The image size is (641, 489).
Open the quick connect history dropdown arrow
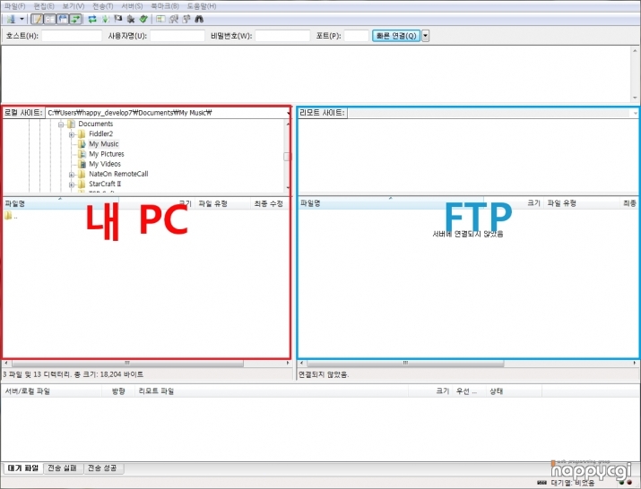[x=425, y=36]
